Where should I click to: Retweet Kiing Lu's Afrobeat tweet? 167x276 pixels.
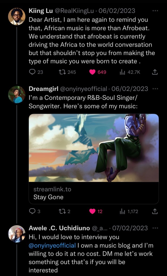62,72
